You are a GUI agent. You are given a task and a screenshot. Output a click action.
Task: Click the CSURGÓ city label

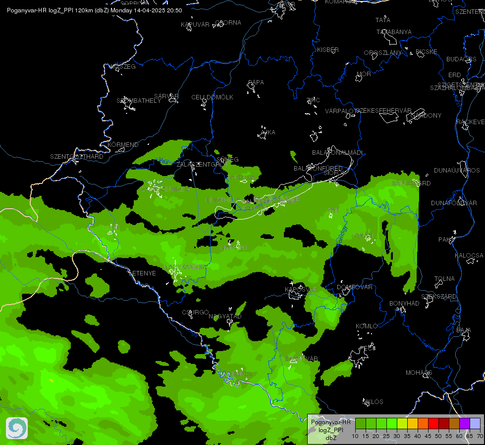click(196, 312)
